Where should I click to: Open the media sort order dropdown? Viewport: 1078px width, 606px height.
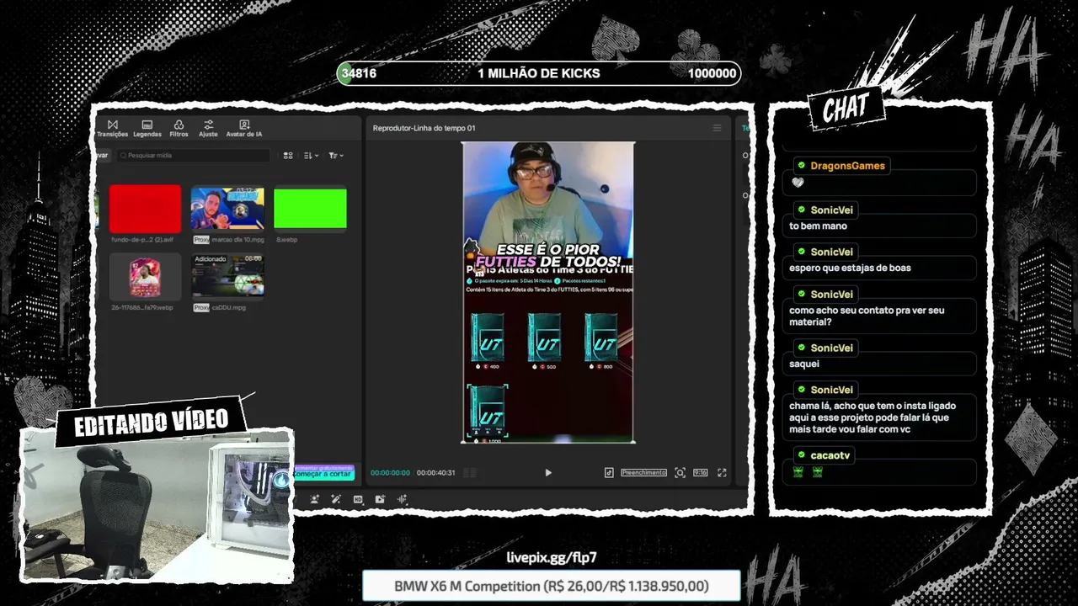(311, 156)
